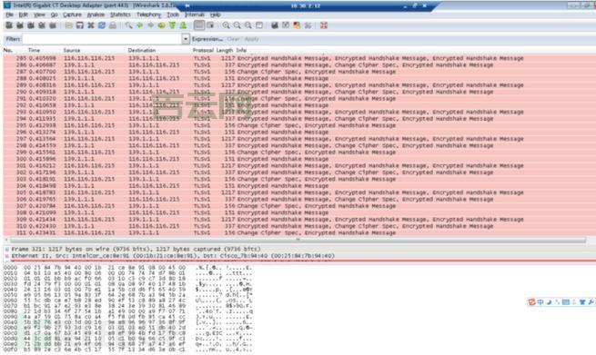
Task: Open the Internals menu
Action: [x=195, y=15]
